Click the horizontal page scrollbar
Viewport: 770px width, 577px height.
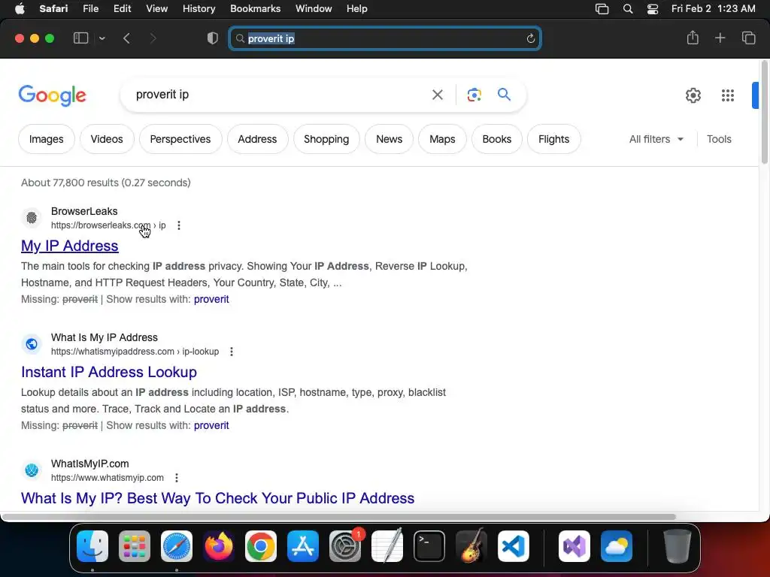339,517
